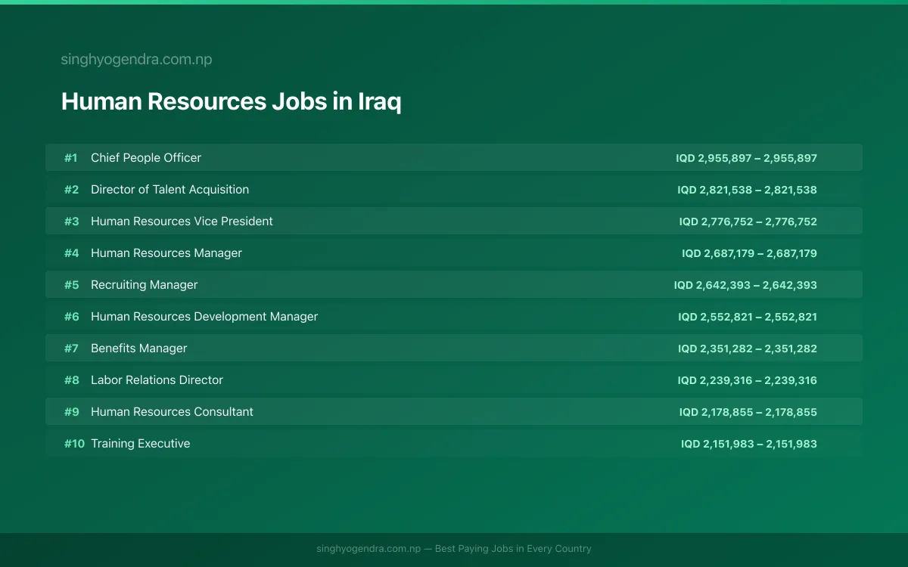This screenshot has height=567, width=908.
Task: Select the Human Resources Vice President label
Action: 182,222
